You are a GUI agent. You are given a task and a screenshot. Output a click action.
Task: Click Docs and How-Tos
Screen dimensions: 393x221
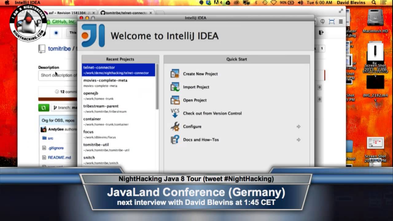(x=201, y=140)
